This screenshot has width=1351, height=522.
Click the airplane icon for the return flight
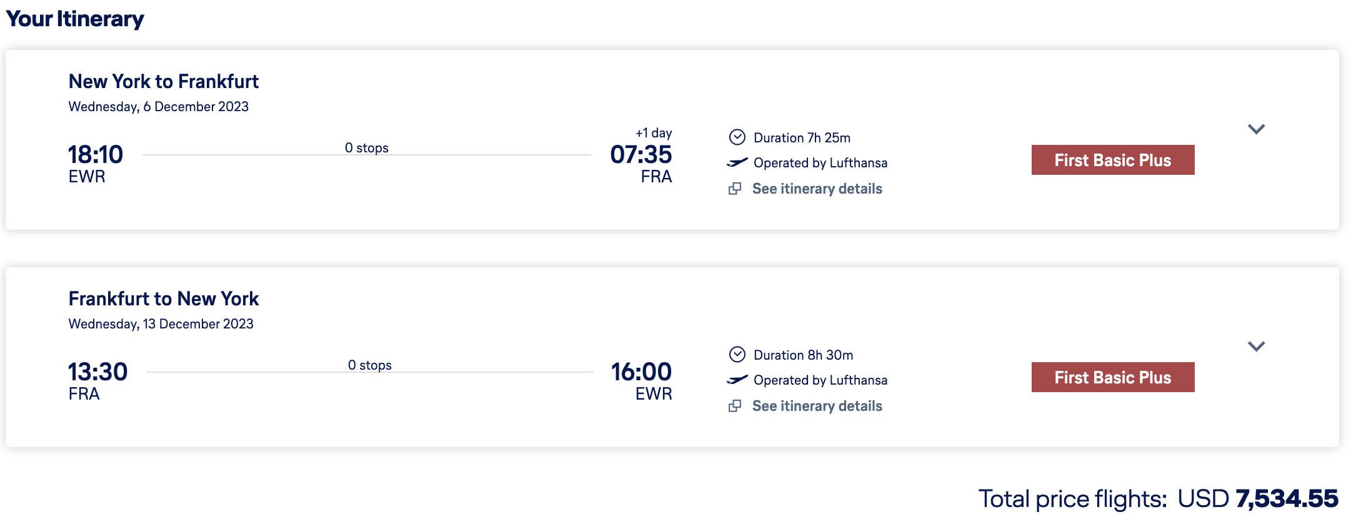pyautogui.click(x=737, y=380)
